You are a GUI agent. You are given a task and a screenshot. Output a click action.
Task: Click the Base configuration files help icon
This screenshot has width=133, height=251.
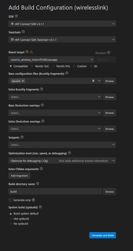pyautogui.click(x=67, y=73)
